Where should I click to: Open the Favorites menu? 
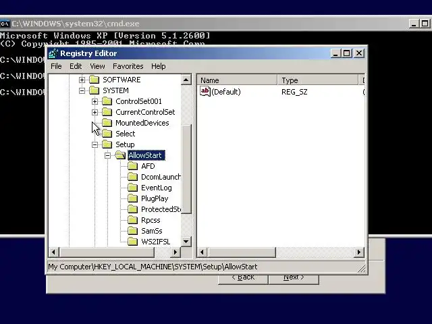point(128,66)
